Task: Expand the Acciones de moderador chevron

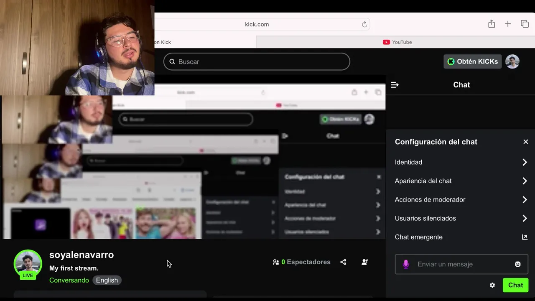Action: click(x=525, y=200)
